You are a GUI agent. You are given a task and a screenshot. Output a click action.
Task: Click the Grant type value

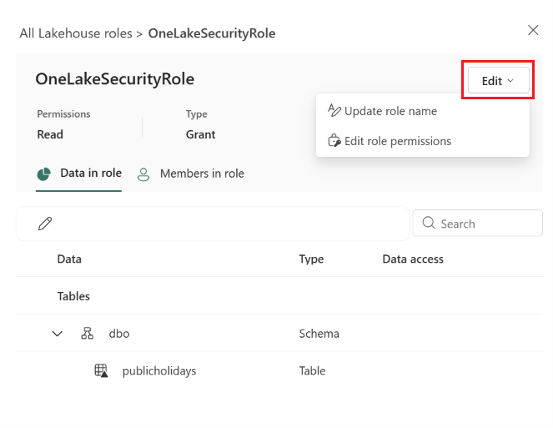pos(200,134)
